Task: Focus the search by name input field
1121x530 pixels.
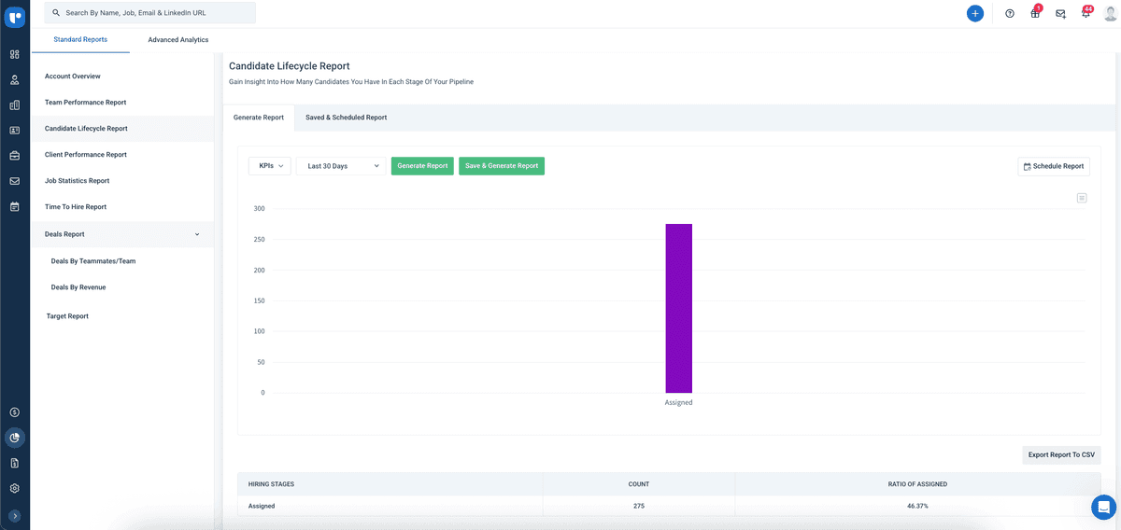Action: (x=149, y=13)
